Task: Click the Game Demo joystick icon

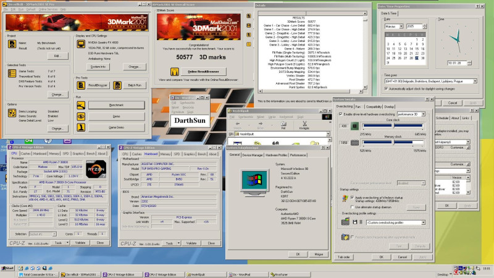Action: pos(81,127)
